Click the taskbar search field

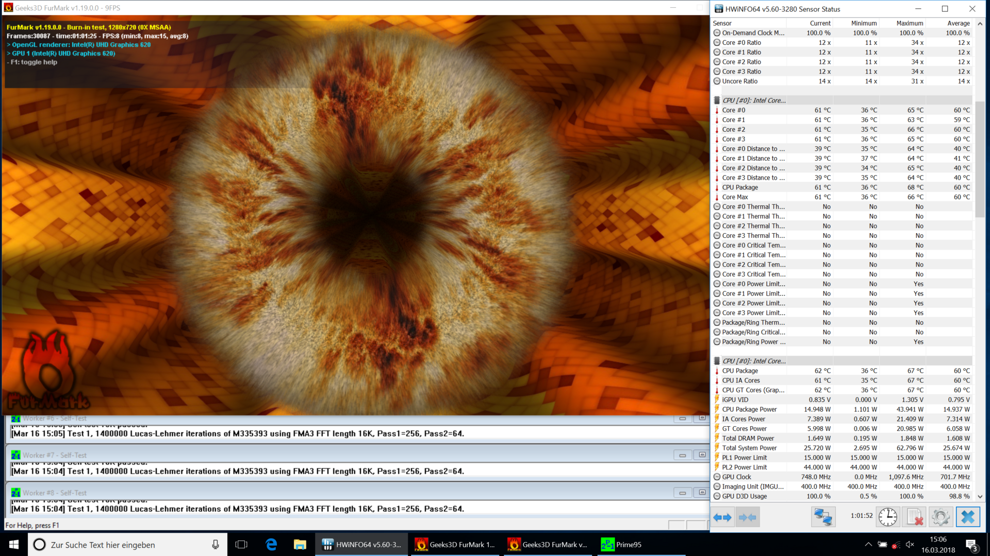tap(127, 544)
